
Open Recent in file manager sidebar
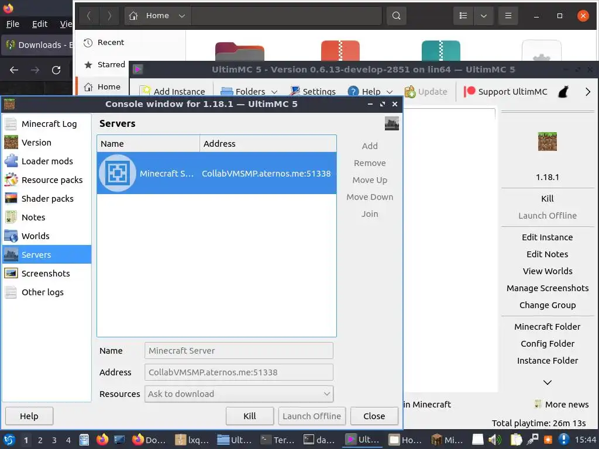click(x=130, y=42)
